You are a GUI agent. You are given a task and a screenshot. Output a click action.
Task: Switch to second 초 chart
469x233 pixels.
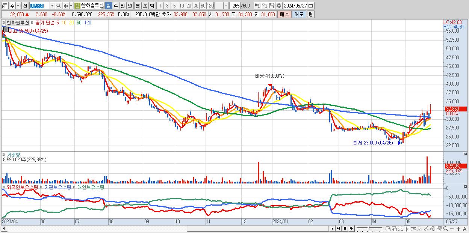(x=144, y=6)
